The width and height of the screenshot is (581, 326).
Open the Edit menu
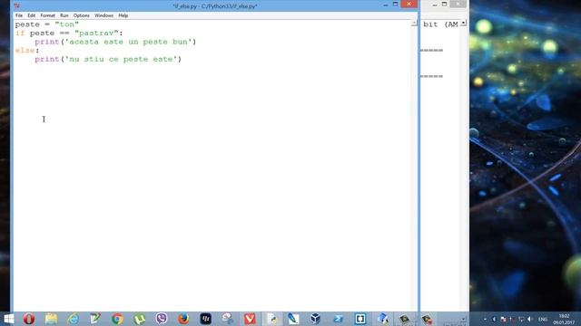32,15
